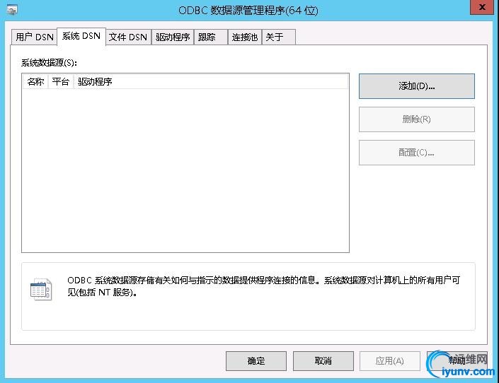Close the ODBC administrator window
499x383 pixels.
point(482,7)
